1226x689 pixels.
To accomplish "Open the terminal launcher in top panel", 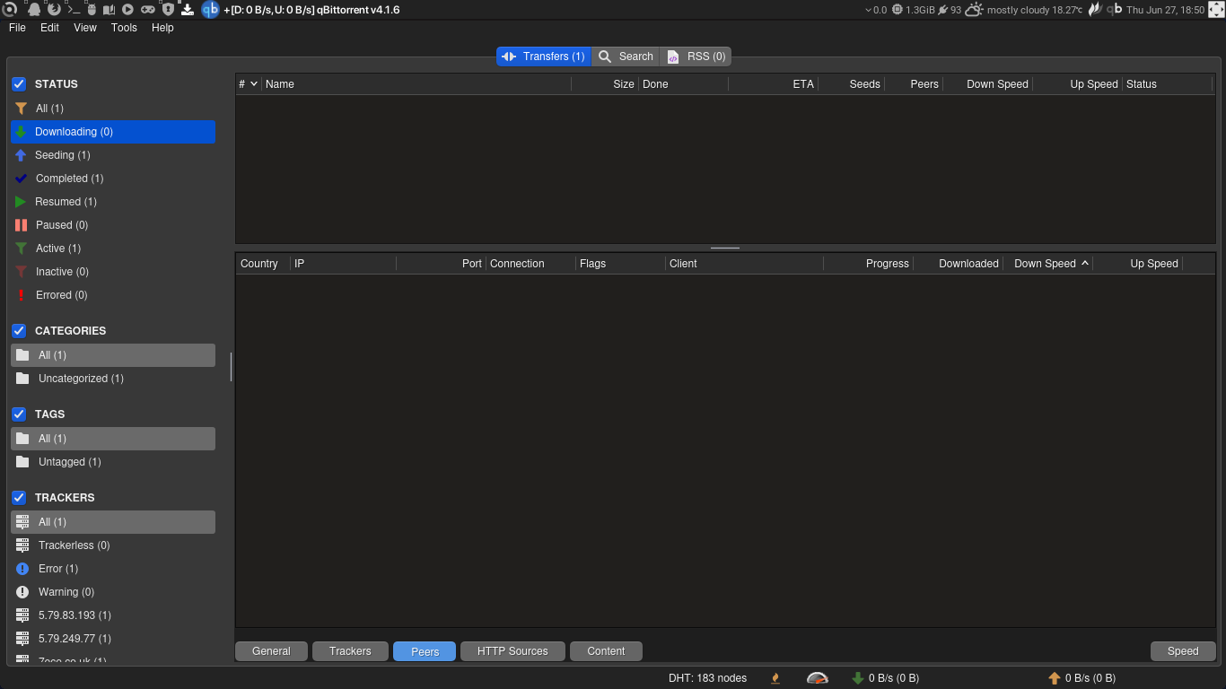I will 74,10.
